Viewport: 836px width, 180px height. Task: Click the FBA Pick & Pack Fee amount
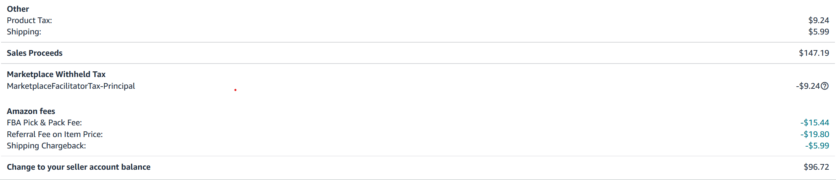[815, 122]
